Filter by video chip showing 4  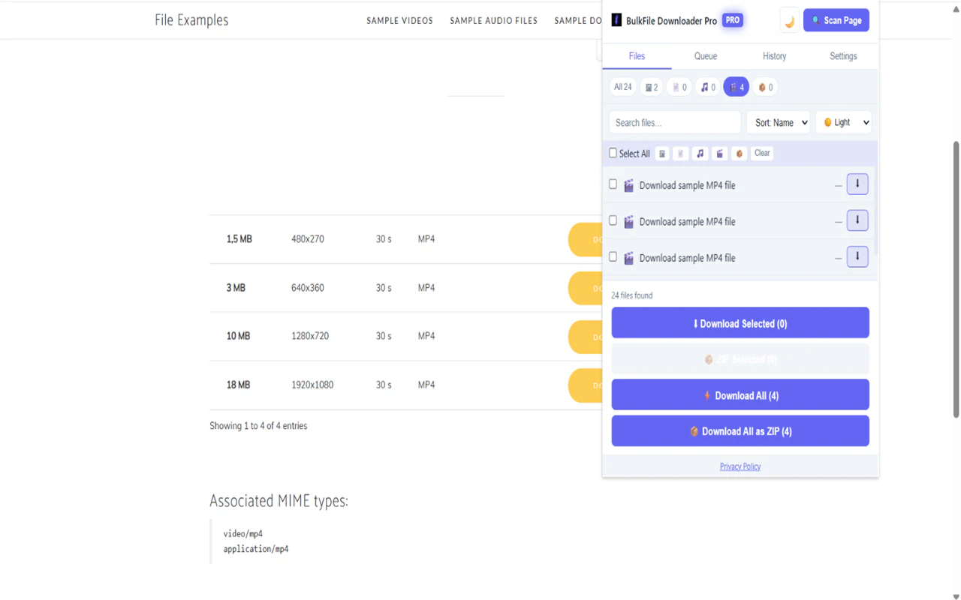737,87
